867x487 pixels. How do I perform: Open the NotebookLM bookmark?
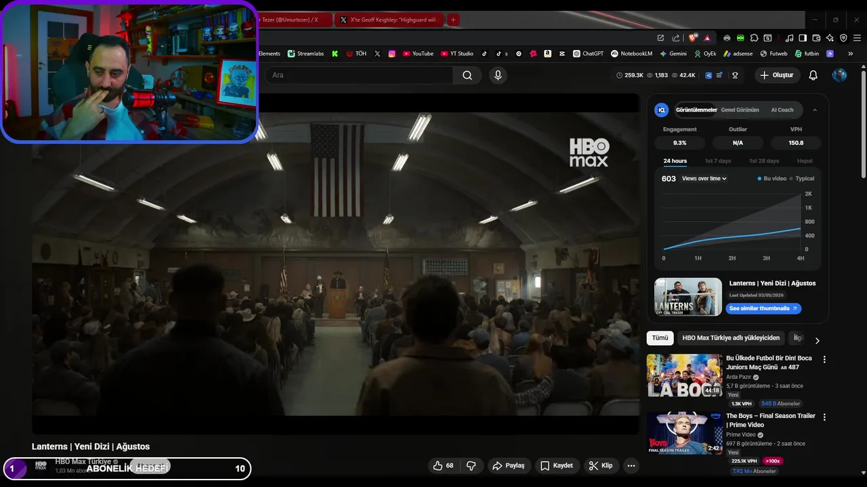point(631,53)
